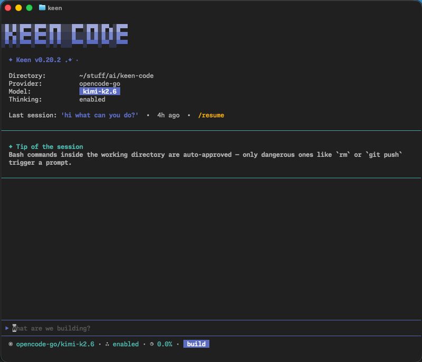Click the diamond icon beside Tip heading
Image resolution: width=422 pixels, height=362 pixels.
11,146
